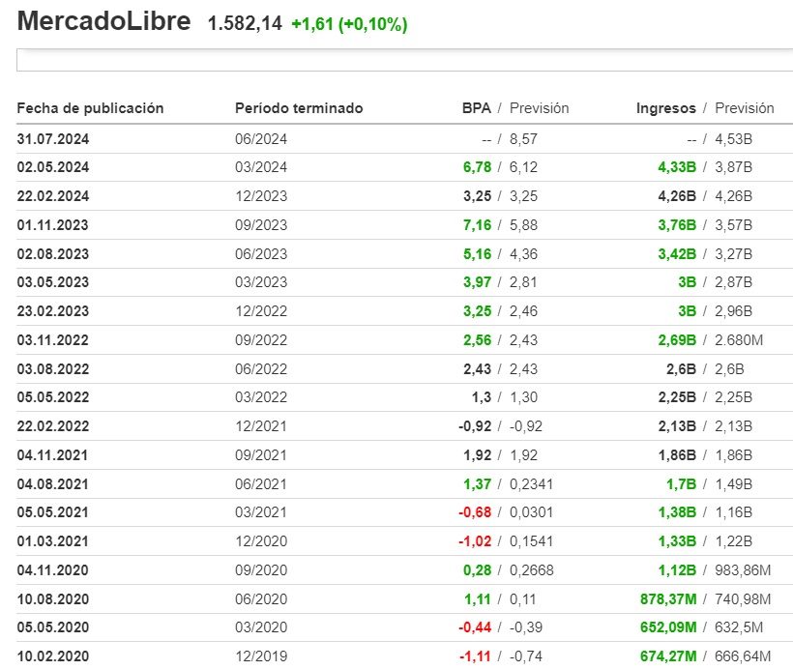Select the publication date 31.07.2024

tap(53, 139)
